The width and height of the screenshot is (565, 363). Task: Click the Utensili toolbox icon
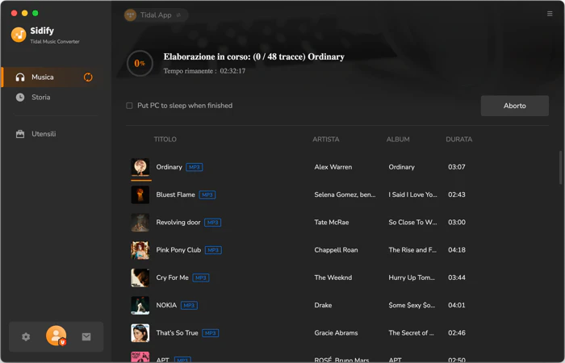pos(20,134)
